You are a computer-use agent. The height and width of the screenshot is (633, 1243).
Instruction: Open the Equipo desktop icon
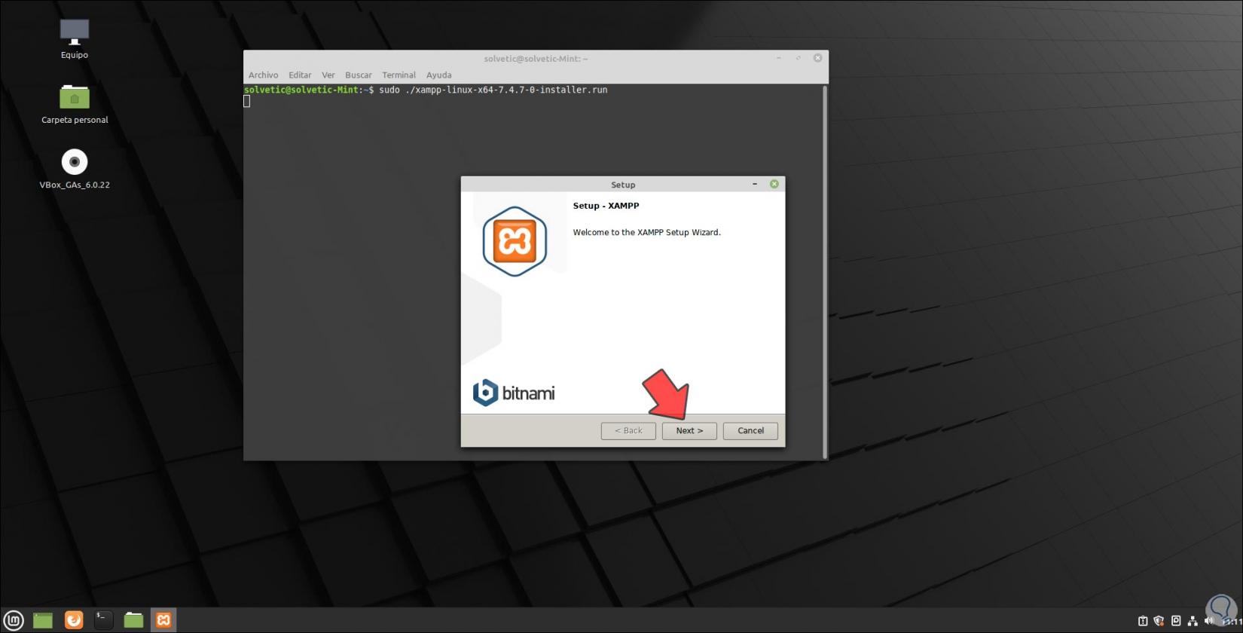point(75,39)
